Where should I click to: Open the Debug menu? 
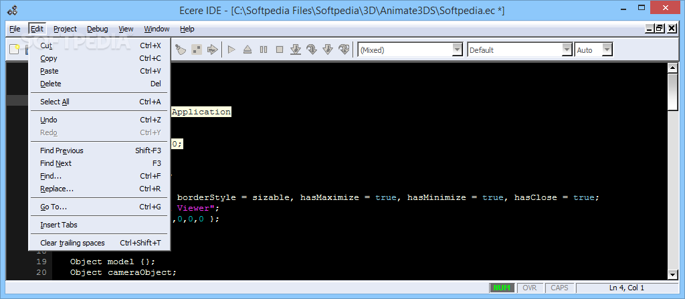(98, 29)
